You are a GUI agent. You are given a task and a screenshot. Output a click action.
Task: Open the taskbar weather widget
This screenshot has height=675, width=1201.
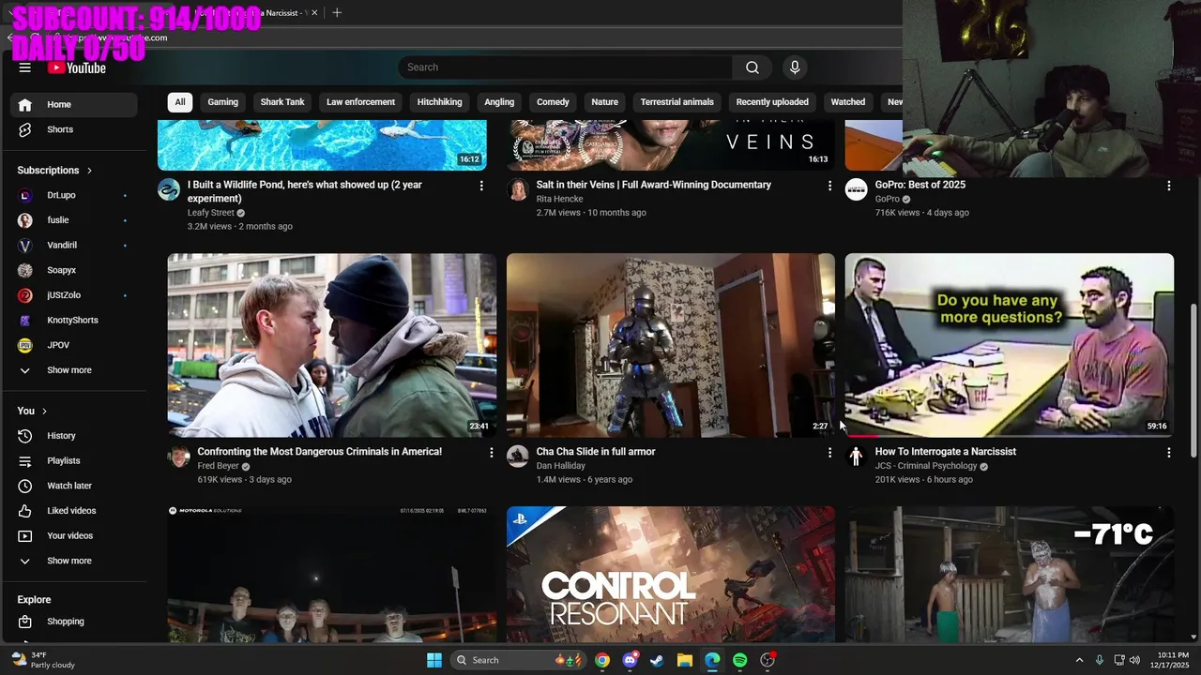pyautogui.click(x=43, y=660)
